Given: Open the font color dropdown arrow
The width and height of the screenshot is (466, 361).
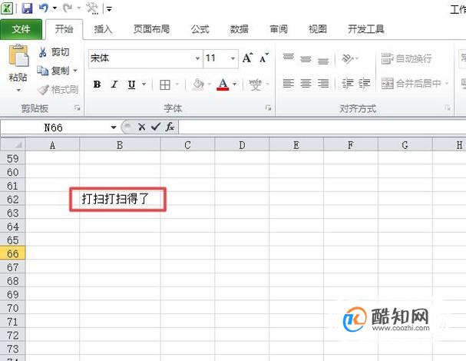Looking at the screenshot, I should (234, 84).
